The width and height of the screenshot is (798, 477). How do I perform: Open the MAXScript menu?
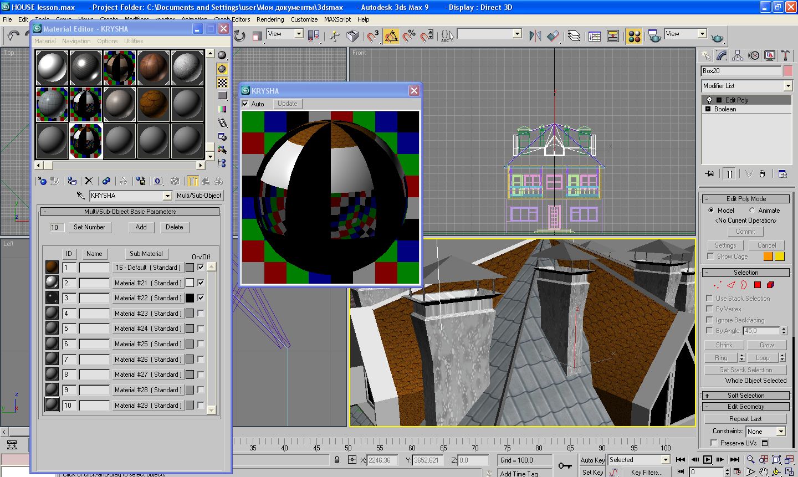337,19
